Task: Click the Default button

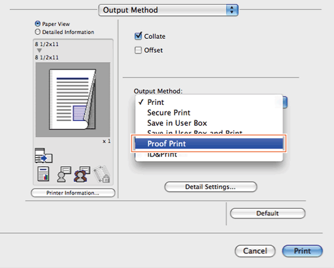Action: click(x=268, y=213)
